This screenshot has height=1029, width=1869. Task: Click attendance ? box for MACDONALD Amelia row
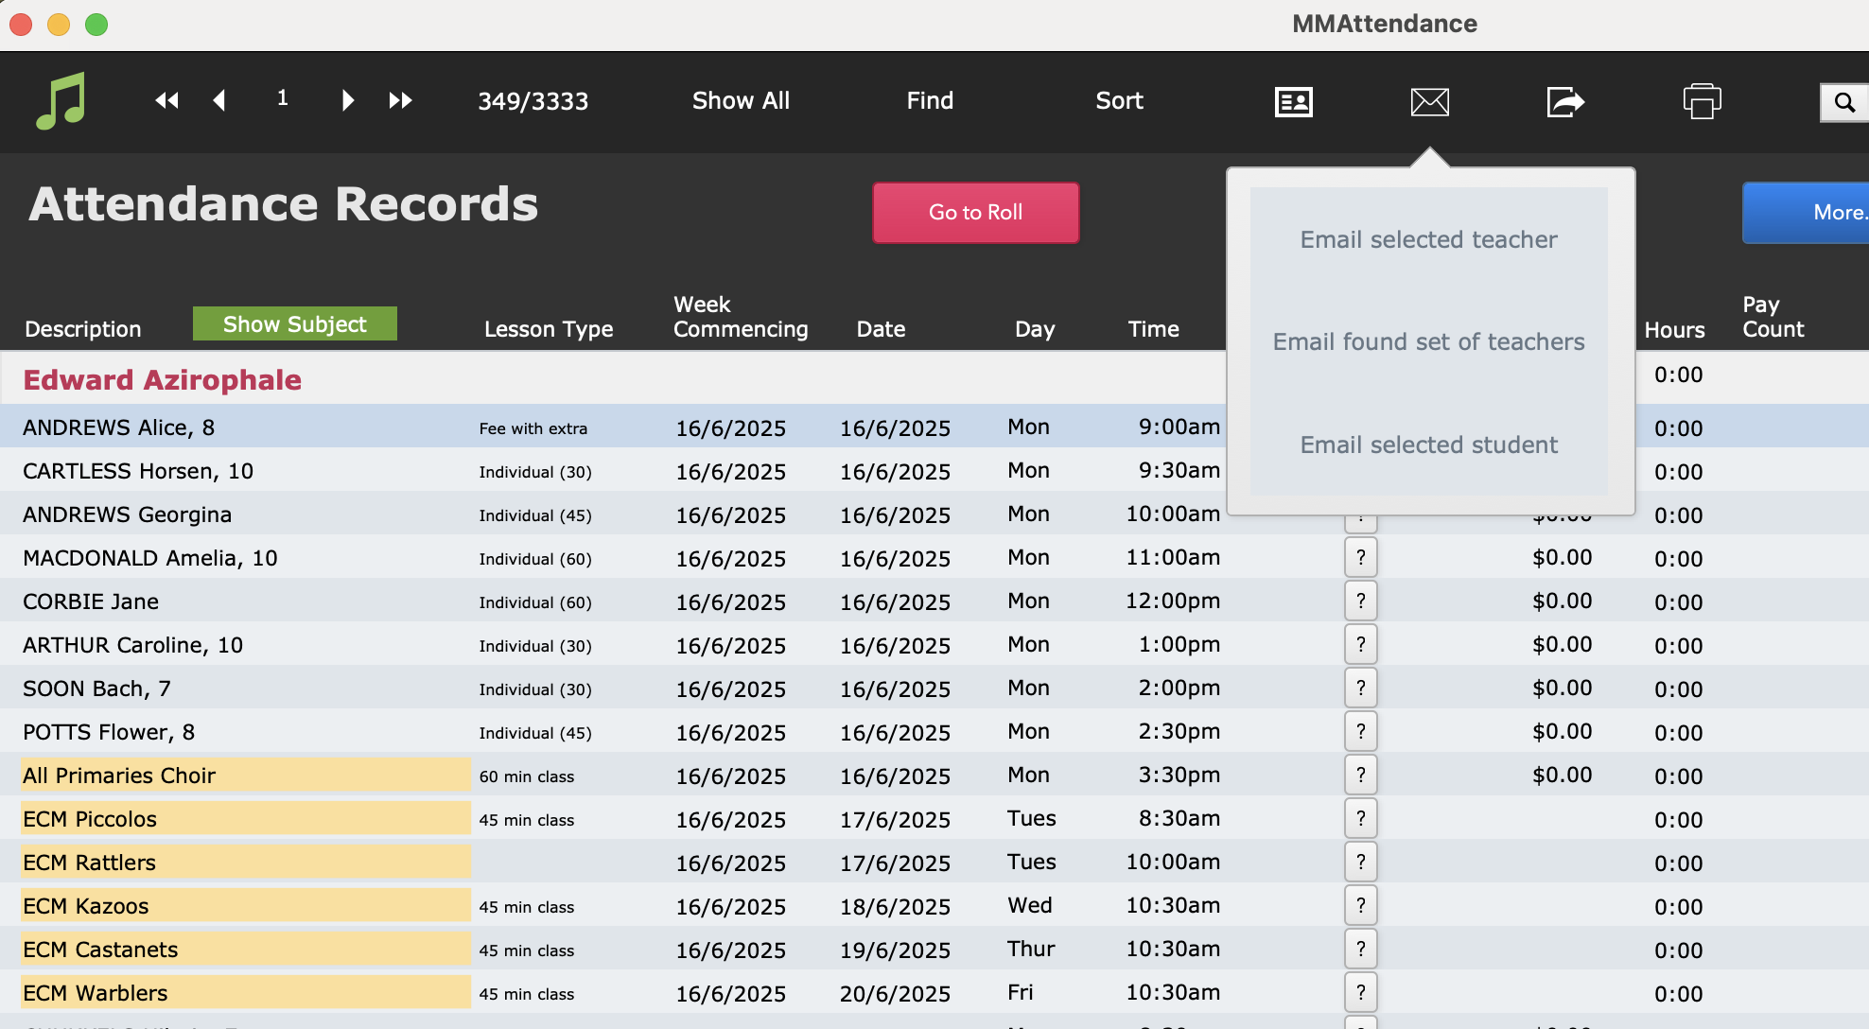pos(1360,558)
